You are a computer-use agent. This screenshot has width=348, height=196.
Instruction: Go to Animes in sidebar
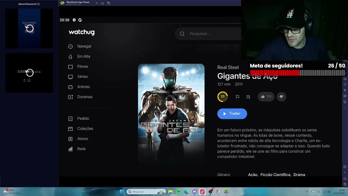coord(83,87)
